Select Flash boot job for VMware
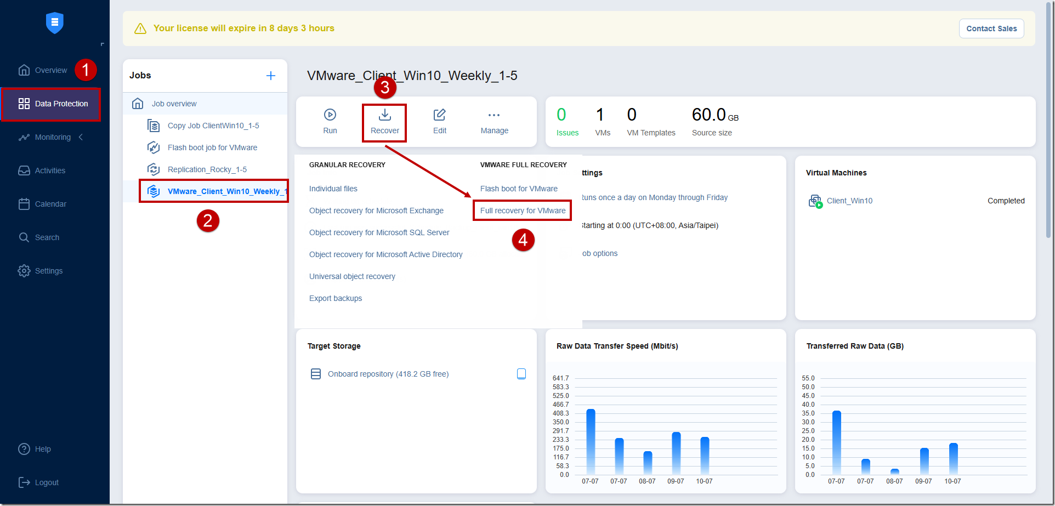The width and height of the screenshot is (1055, 506). pos(212,147)
